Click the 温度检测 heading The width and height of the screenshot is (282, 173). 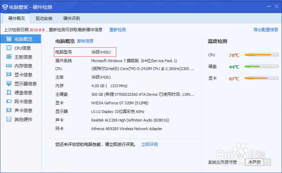(217, 41)
